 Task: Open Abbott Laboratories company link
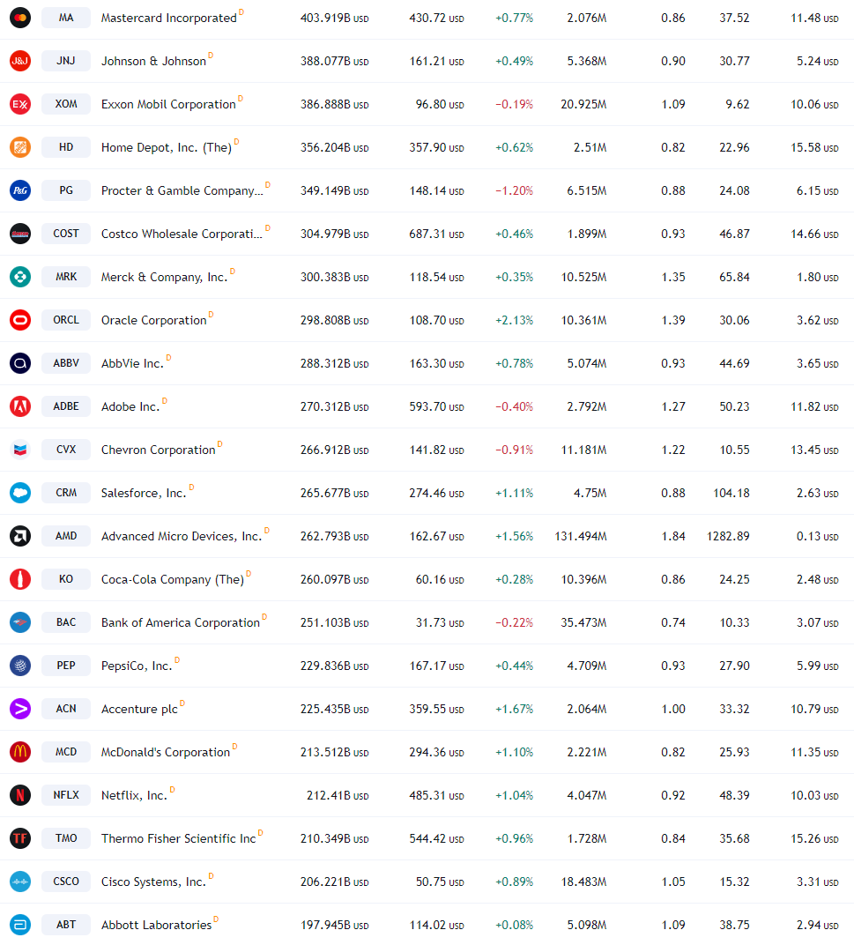157,925
